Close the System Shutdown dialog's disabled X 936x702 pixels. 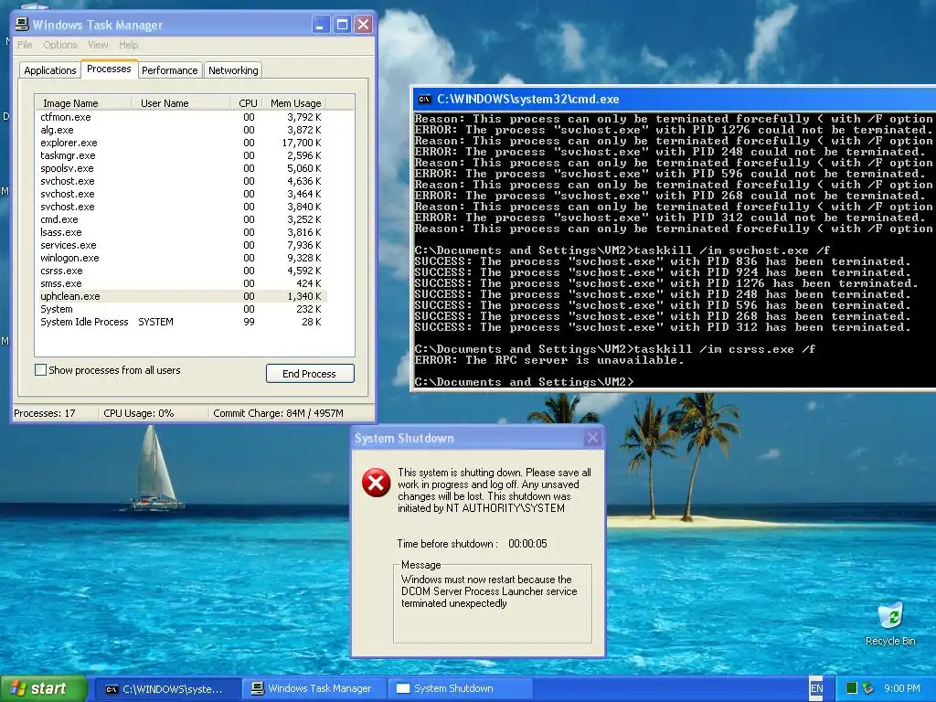tap(592, 438)
